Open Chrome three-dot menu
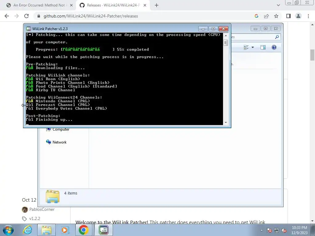 click(308, 16)
